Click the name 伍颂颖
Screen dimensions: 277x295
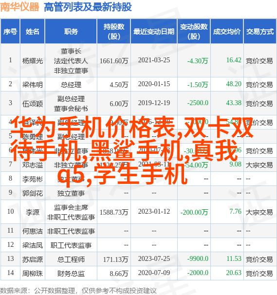click(x=33, y=104)
